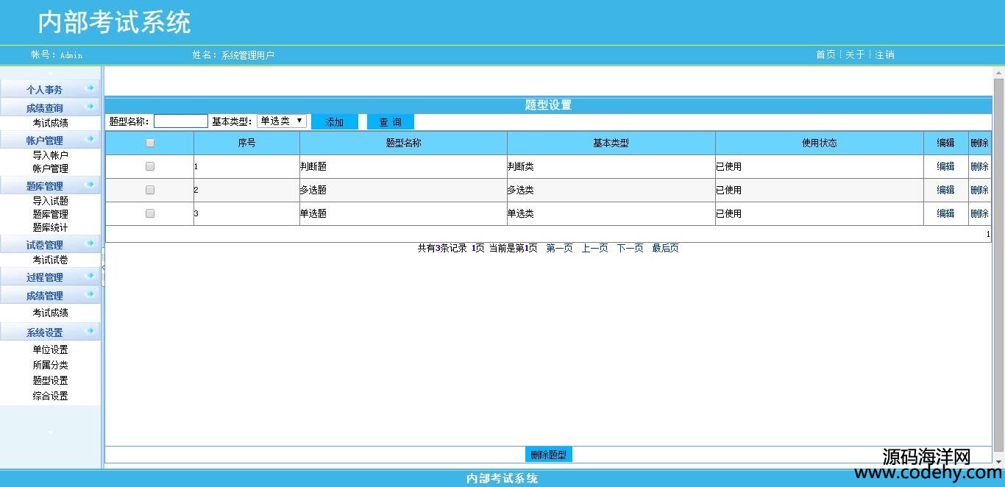Click arrow icon beside 帐户管理
This screenshot has width=1005, height=487.
90,139
